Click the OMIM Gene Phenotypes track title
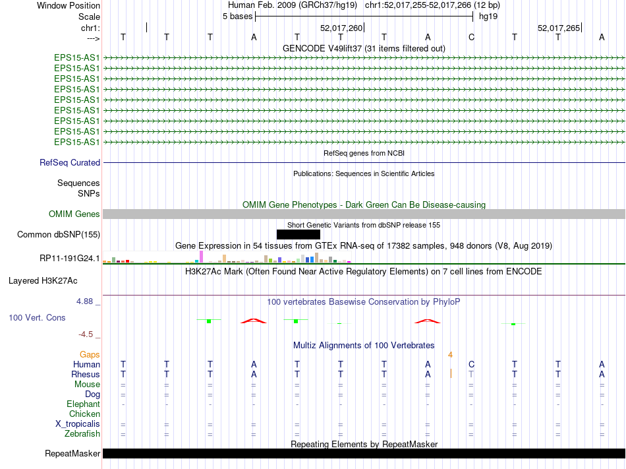This screenshot has width=626, height=469. (364, 204)
